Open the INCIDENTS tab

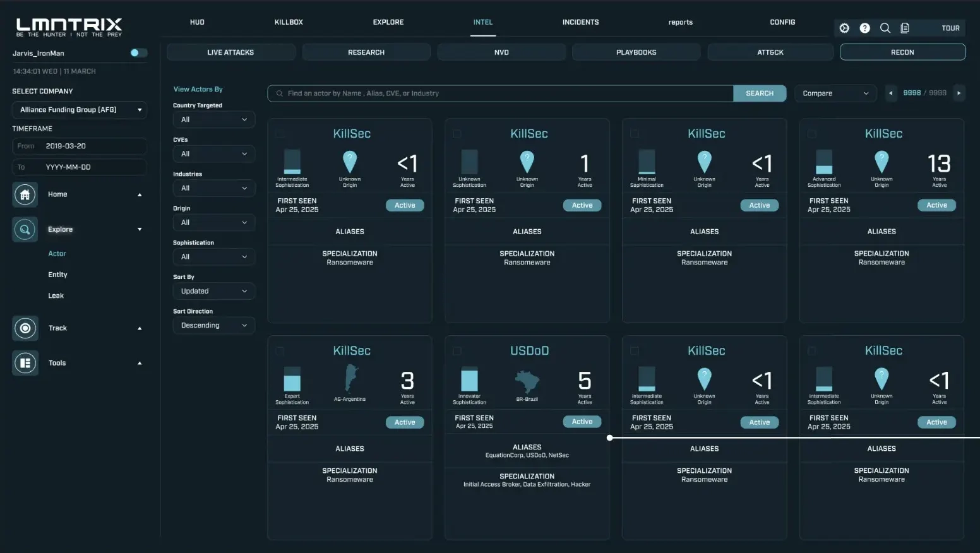[581, 22]
